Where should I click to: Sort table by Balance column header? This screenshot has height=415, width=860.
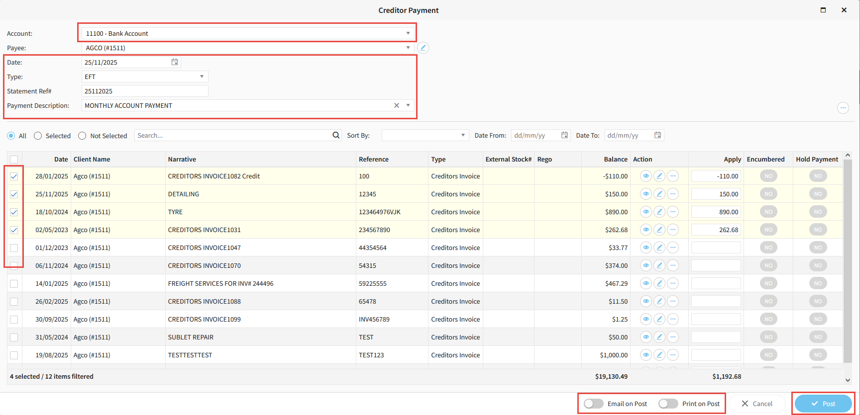click(615, 159)
